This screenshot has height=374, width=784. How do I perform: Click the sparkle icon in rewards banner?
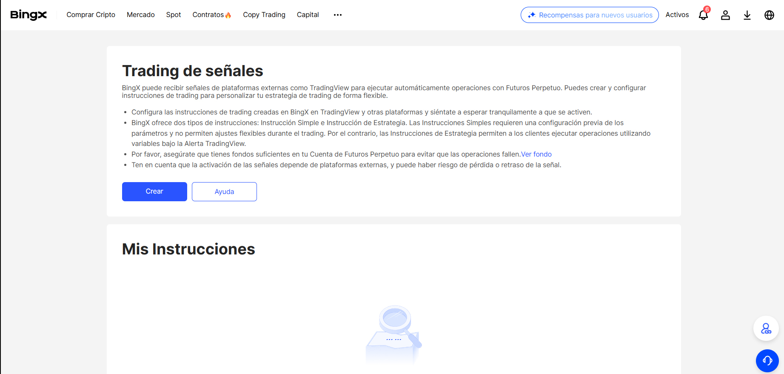(531, 15)
